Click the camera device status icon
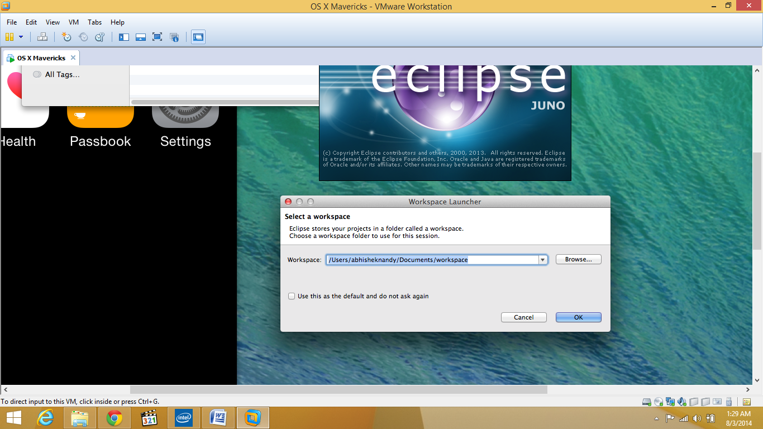The width and height of the screenshot is (763, 429). 717,402
